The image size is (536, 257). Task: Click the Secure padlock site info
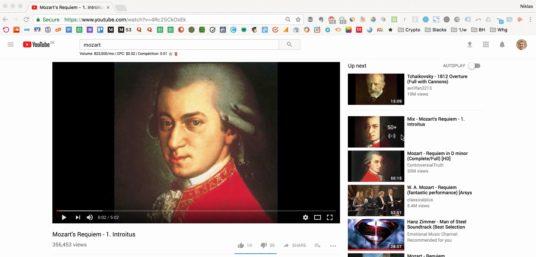pyautogui.click(x=48, y=19)
